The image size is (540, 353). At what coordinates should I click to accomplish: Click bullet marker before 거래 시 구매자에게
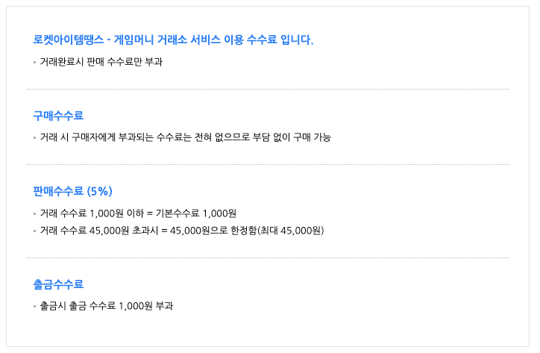click(x=35, y=138)
